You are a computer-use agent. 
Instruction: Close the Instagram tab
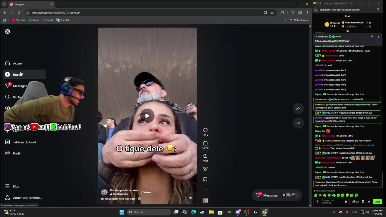click(x=52, y=4)
